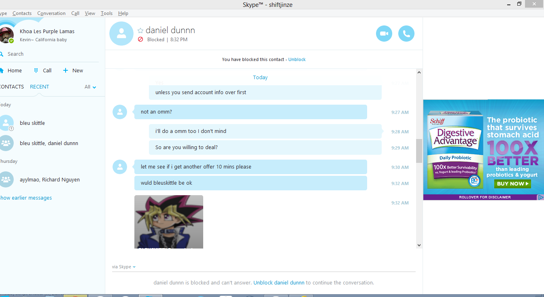Open the Call dial pad icon
The height and width of the screenshot is (297, 544).
(36, 70)
